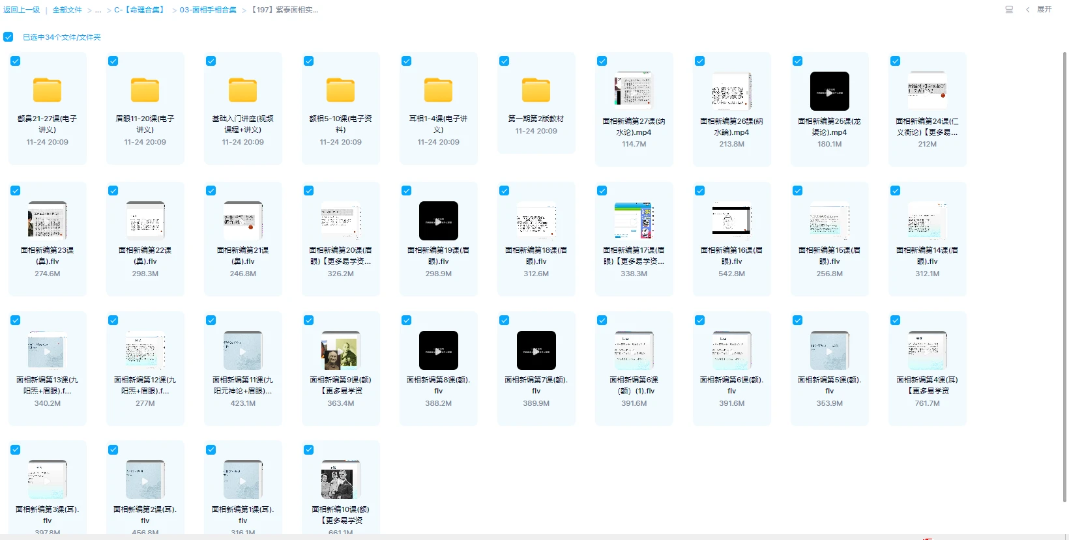The width and height of the screenshot is (1069, 540).
Task: Expand the collapsed breadcrumb ellipsis
Action: (x=98, y=10)
